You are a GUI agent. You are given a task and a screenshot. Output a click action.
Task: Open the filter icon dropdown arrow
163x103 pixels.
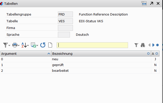(10, 45)
